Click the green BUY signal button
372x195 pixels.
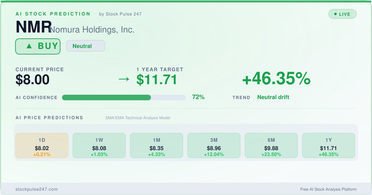pos(38,46)
